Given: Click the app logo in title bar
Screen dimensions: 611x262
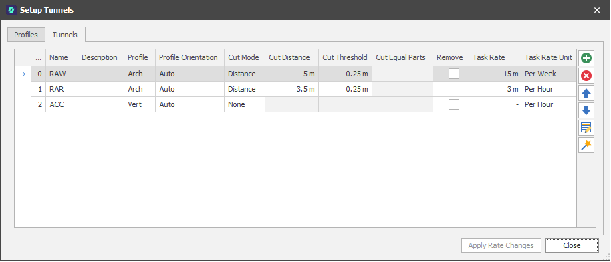Looking at the screenshot, I should [11, 10].
